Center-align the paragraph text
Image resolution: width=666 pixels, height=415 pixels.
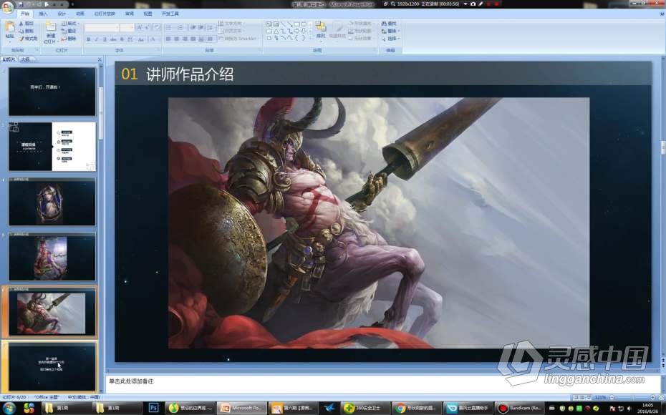176,39
